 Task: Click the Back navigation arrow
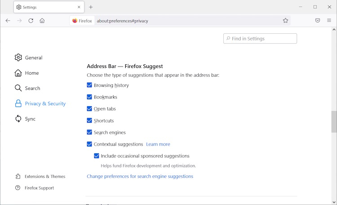pyautogui.click(x=8, y=21)
